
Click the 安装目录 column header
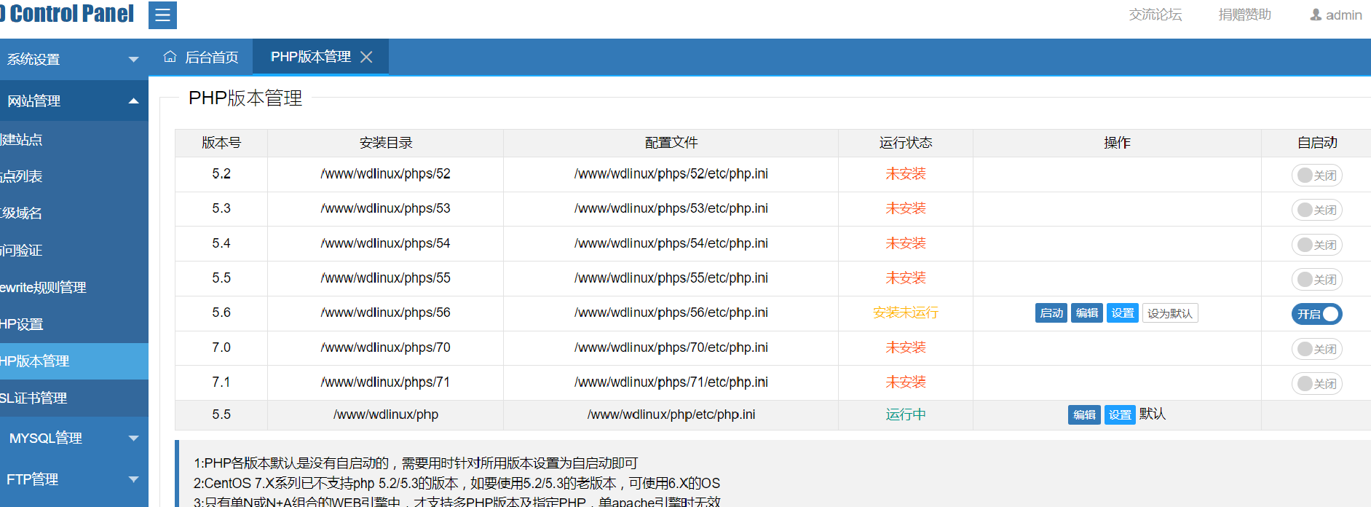pyautogui.click(x=386, y=143)
